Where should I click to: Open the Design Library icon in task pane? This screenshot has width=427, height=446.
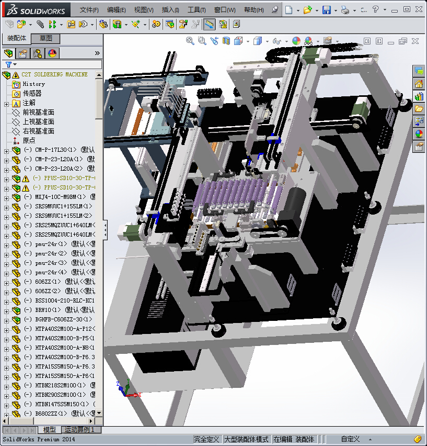[419, 96]
